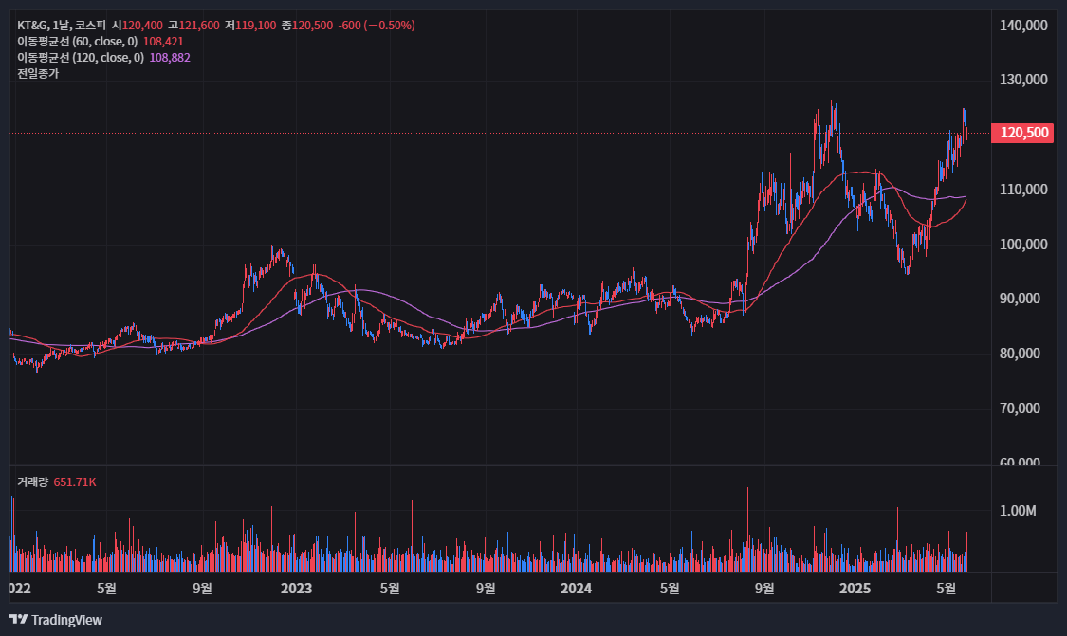Click the 100,000 price axis label
The image size is (1067, 636).
1023,245
